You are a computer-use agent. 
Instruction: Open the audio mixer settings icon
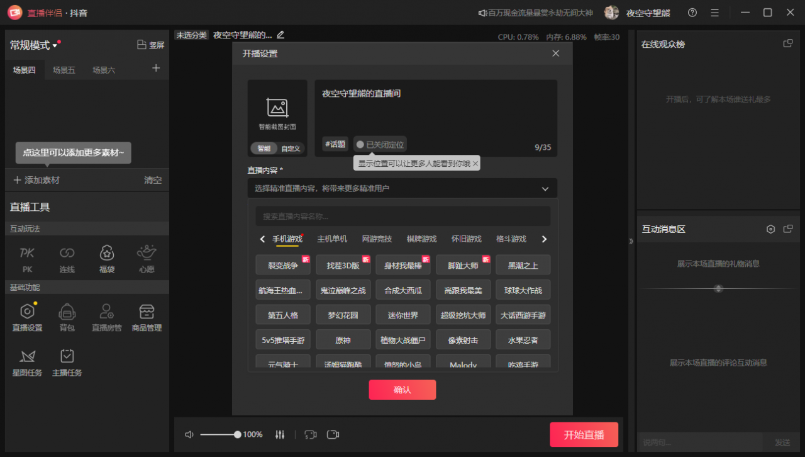tap(280, 434)
